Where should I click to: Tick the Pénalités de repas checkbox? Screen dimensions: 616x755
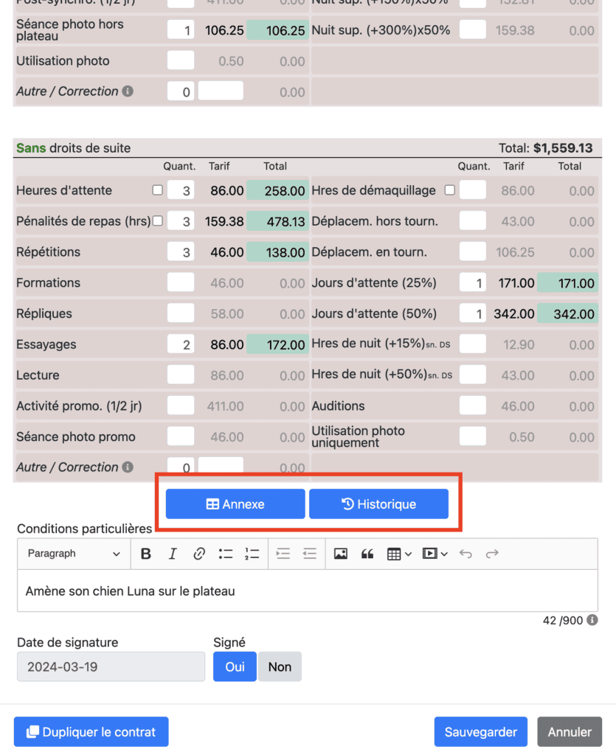click(x=157, y=220)
